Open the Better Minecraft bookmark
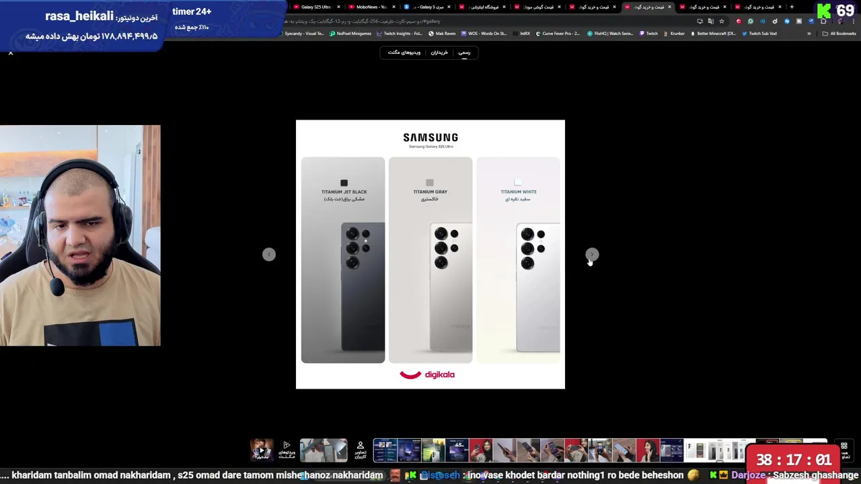The image size is (861, 484). coord(714,34)
